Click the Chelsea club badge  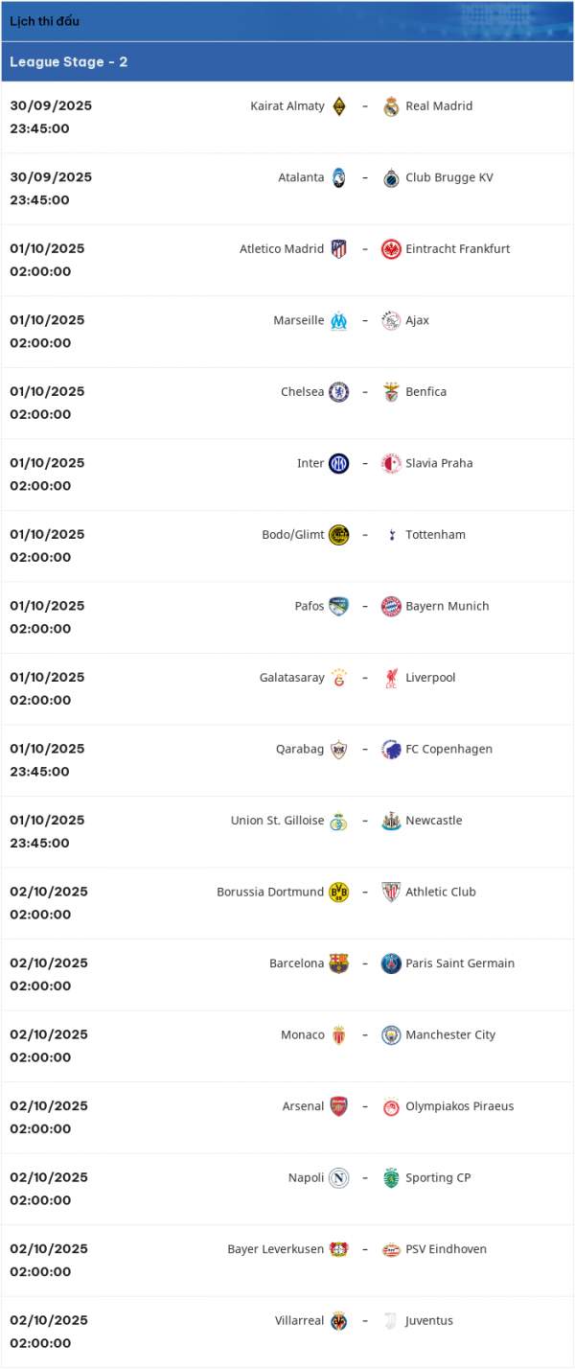coord(338,392)
